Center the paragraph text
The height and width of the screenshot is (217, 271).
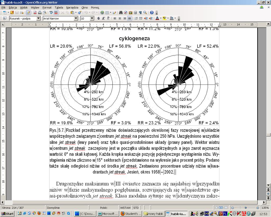[120, 18]
